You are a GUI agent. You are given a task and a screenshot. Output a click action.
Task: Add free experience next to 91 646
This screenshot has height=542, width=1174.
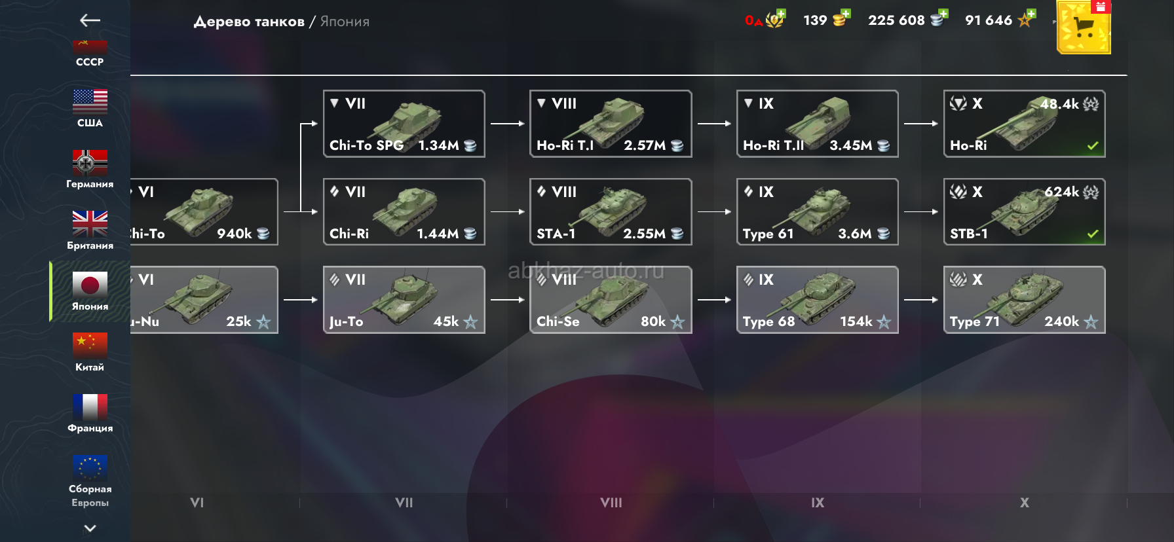click(1027, 18)
